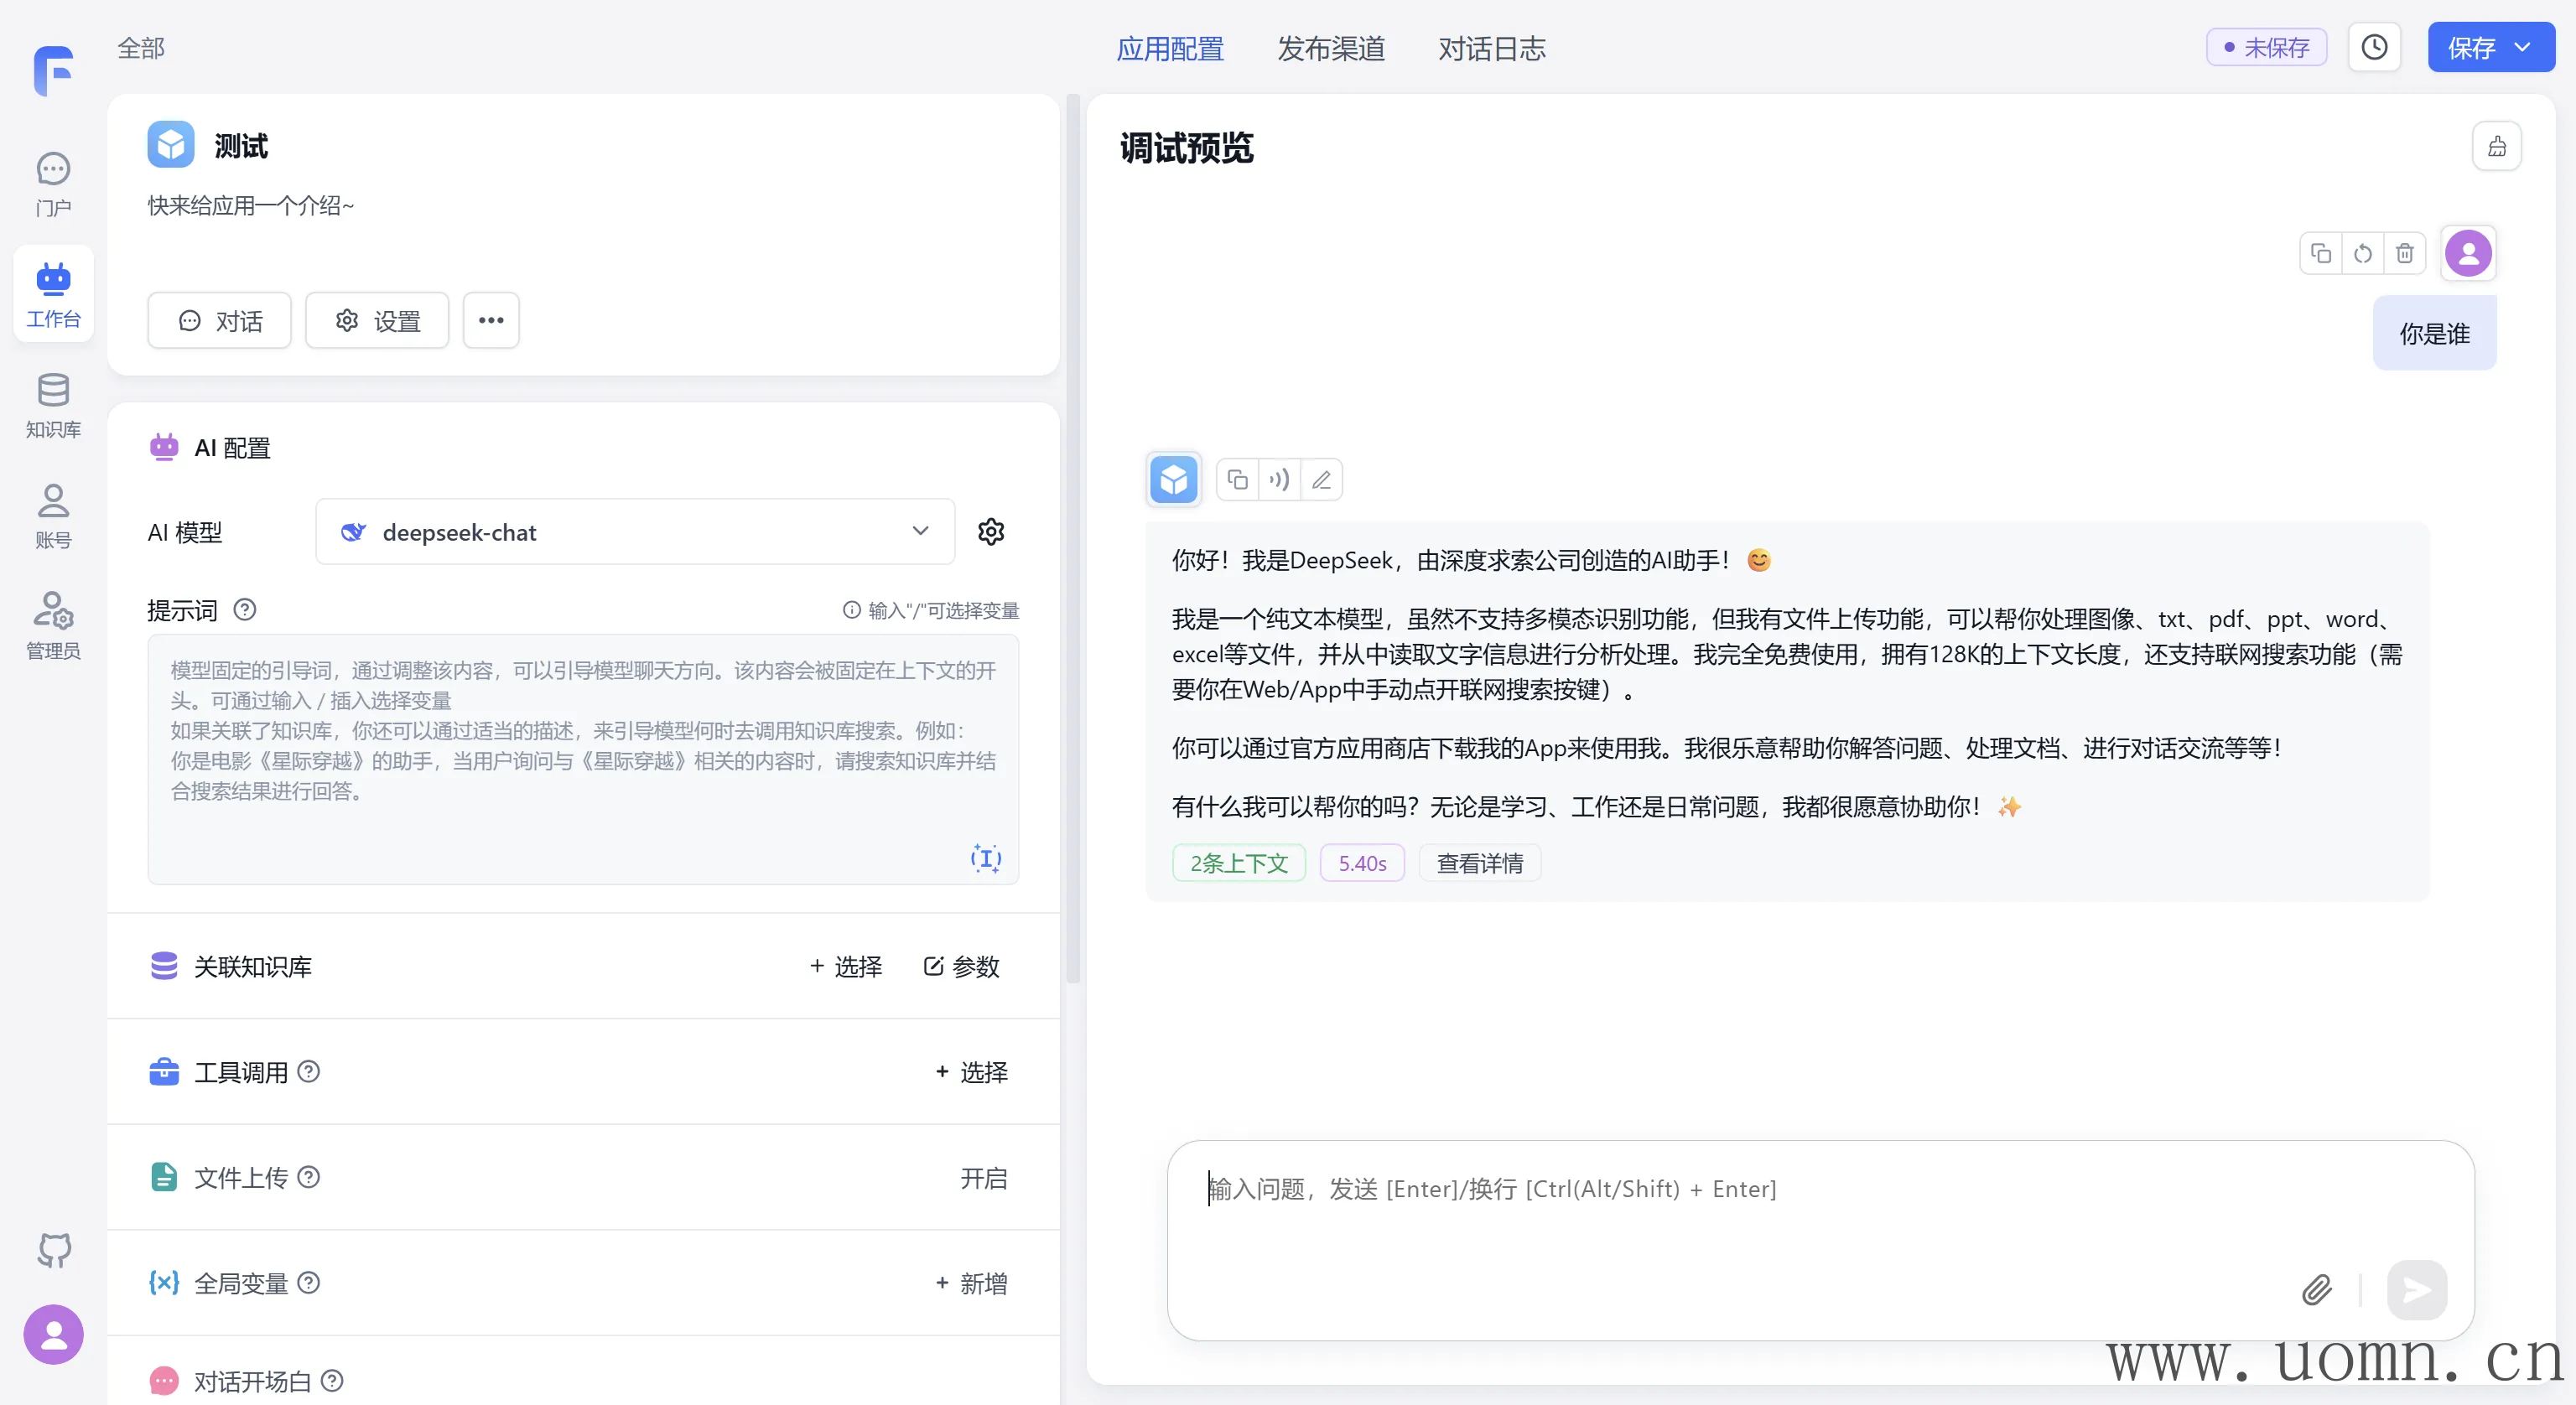Copy the AI response text
Image resolution: width=2576 pixels, height=1405 pixels.
pos(1237,480)
